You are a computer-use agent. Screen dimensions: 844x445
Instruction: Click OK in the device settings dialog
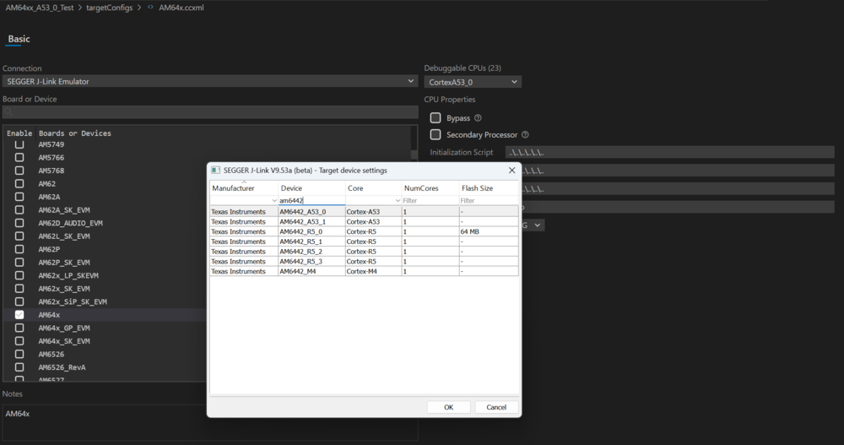pyautogui.click(x=448, y=407)
